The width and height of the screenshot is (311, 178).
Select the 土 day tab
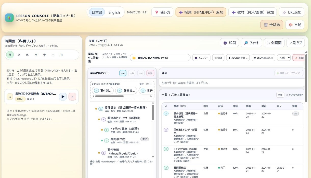(x=53, y=55)
